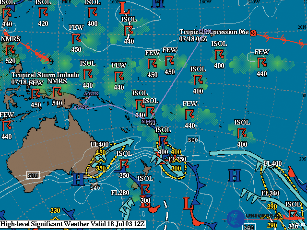
Task: Click the Tropical Depression 06e label text
Action: coord(213,32)
